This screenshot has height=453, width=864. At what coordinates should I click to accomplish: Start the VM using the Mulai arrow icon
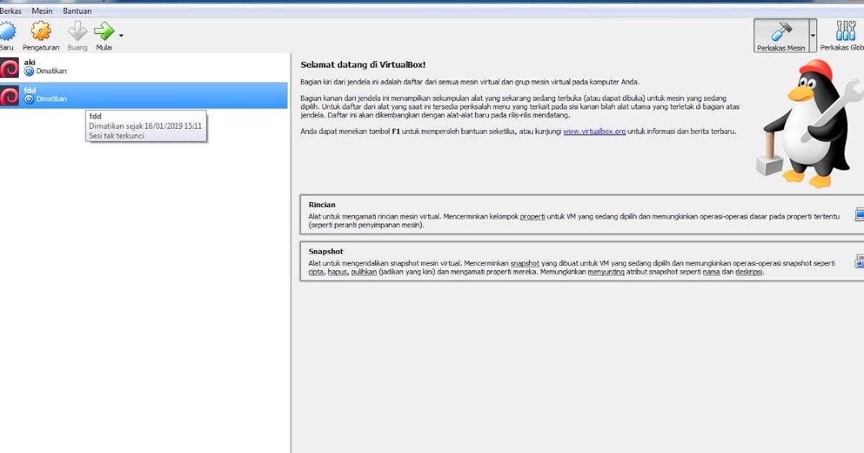coord(105,30)
